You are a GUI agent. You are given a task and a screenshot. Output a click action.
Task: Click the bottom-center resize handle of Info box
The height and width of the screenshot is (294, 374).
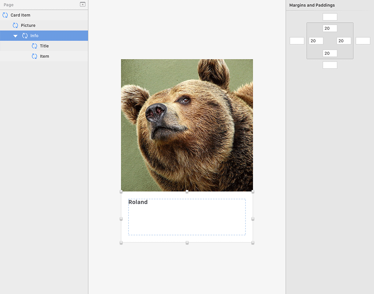187,243
